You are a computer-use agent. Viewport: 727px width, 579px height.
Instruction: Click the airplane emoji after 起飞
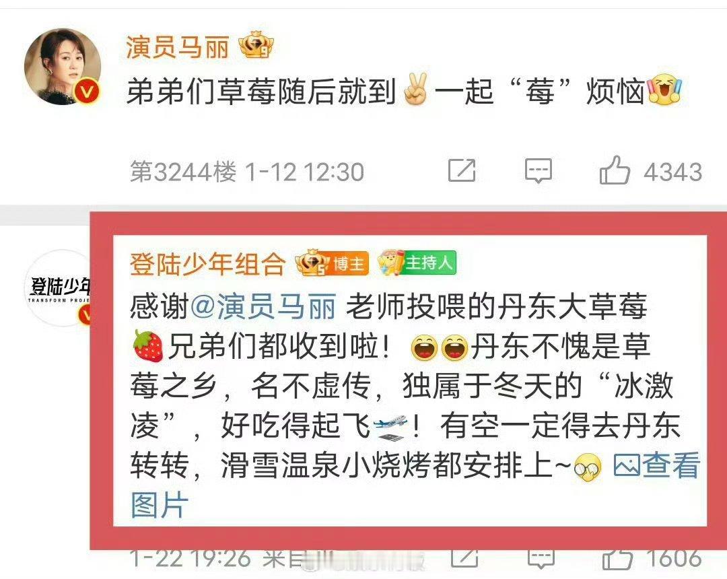(390, 426)
